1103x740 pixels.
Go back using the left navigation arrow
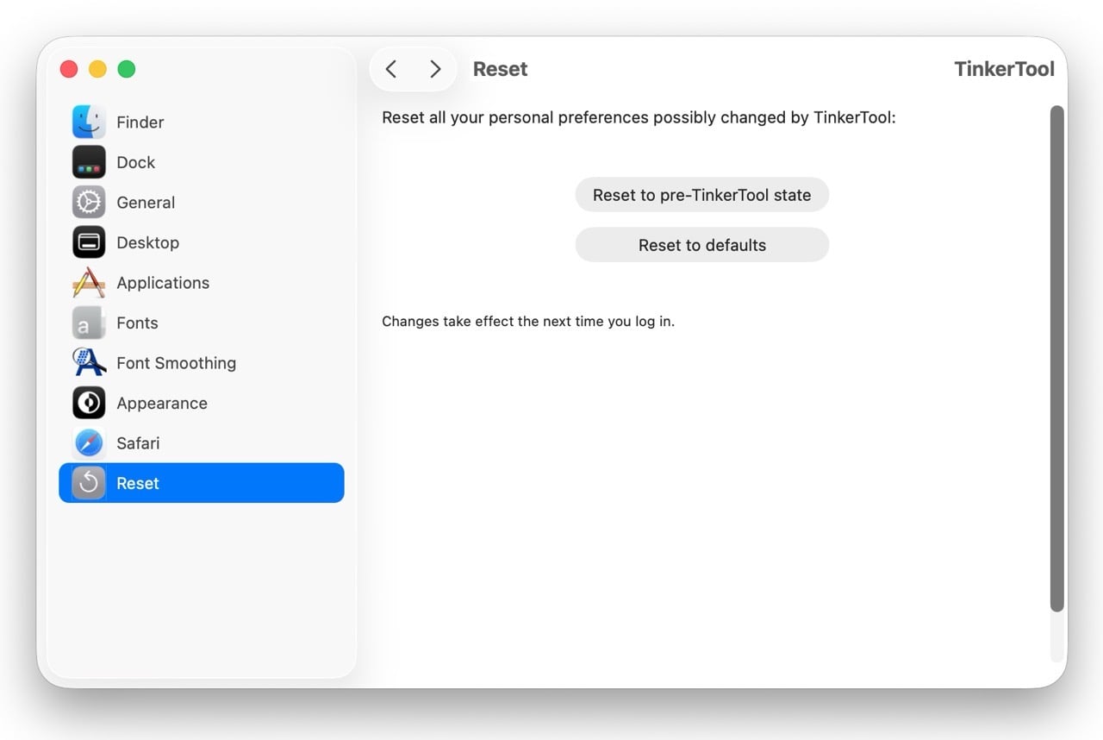click(391, 68)
